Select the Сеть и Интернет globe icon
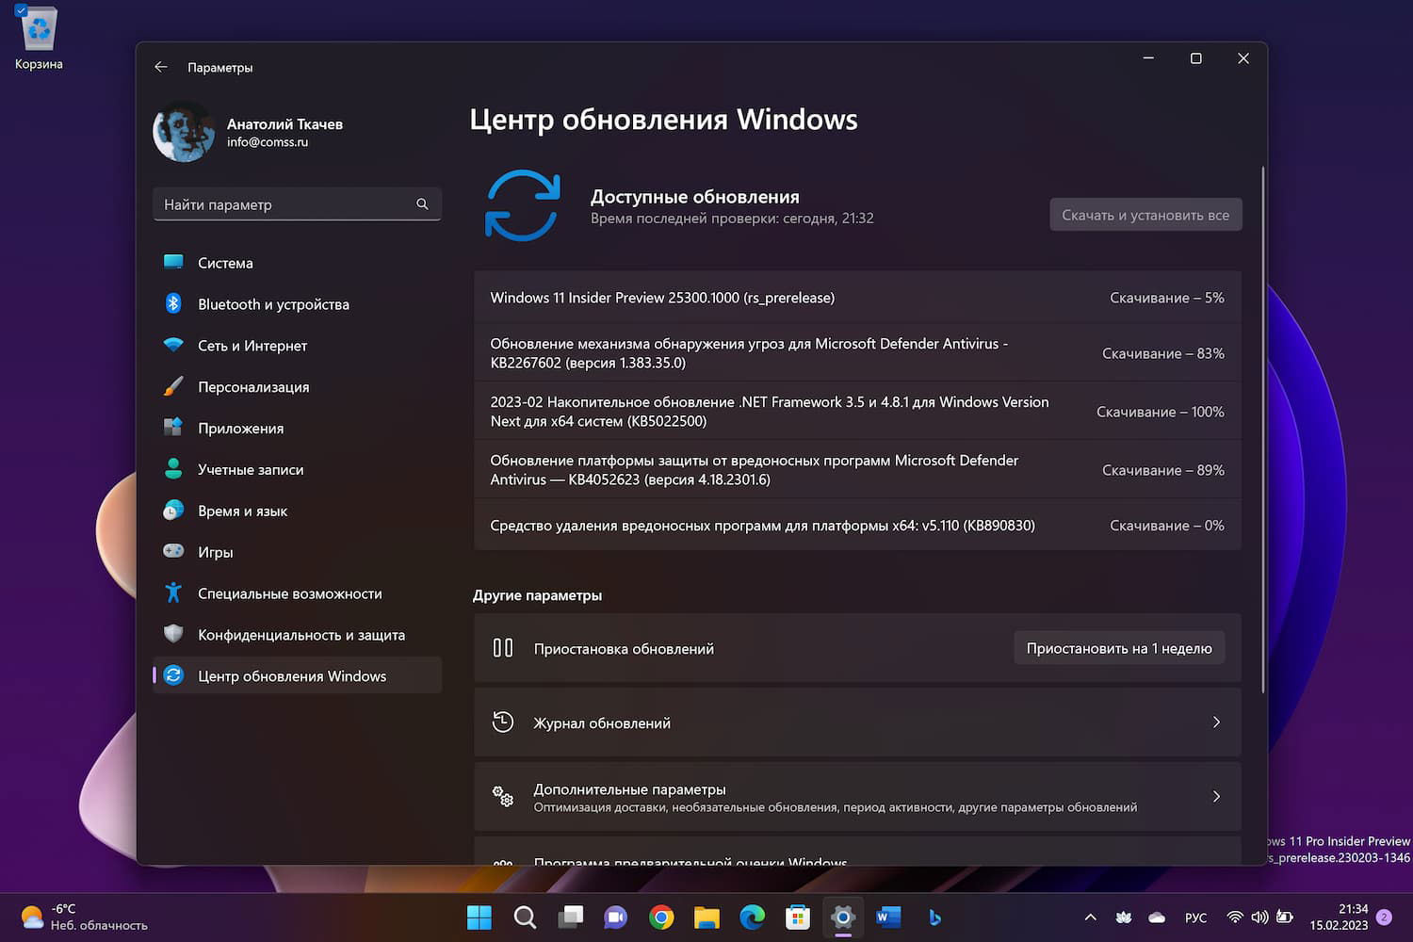Image resolution: width=1413 pixels, height=942 pixels. (173, 345)
